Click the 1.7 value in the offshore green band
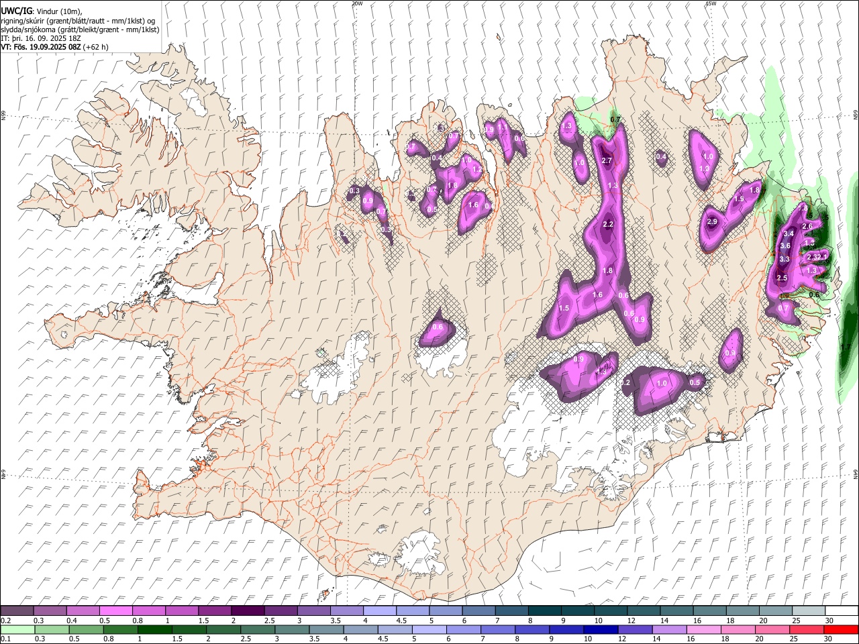859x644 pixels. [x=846, y=347]
